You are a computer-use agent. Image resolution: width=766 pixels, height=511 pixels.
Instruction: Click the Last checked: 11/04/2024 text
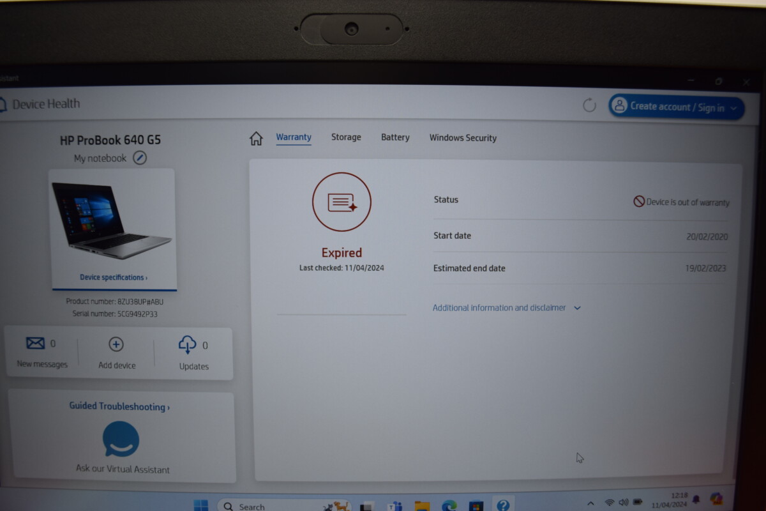click(x=342, y=268)
